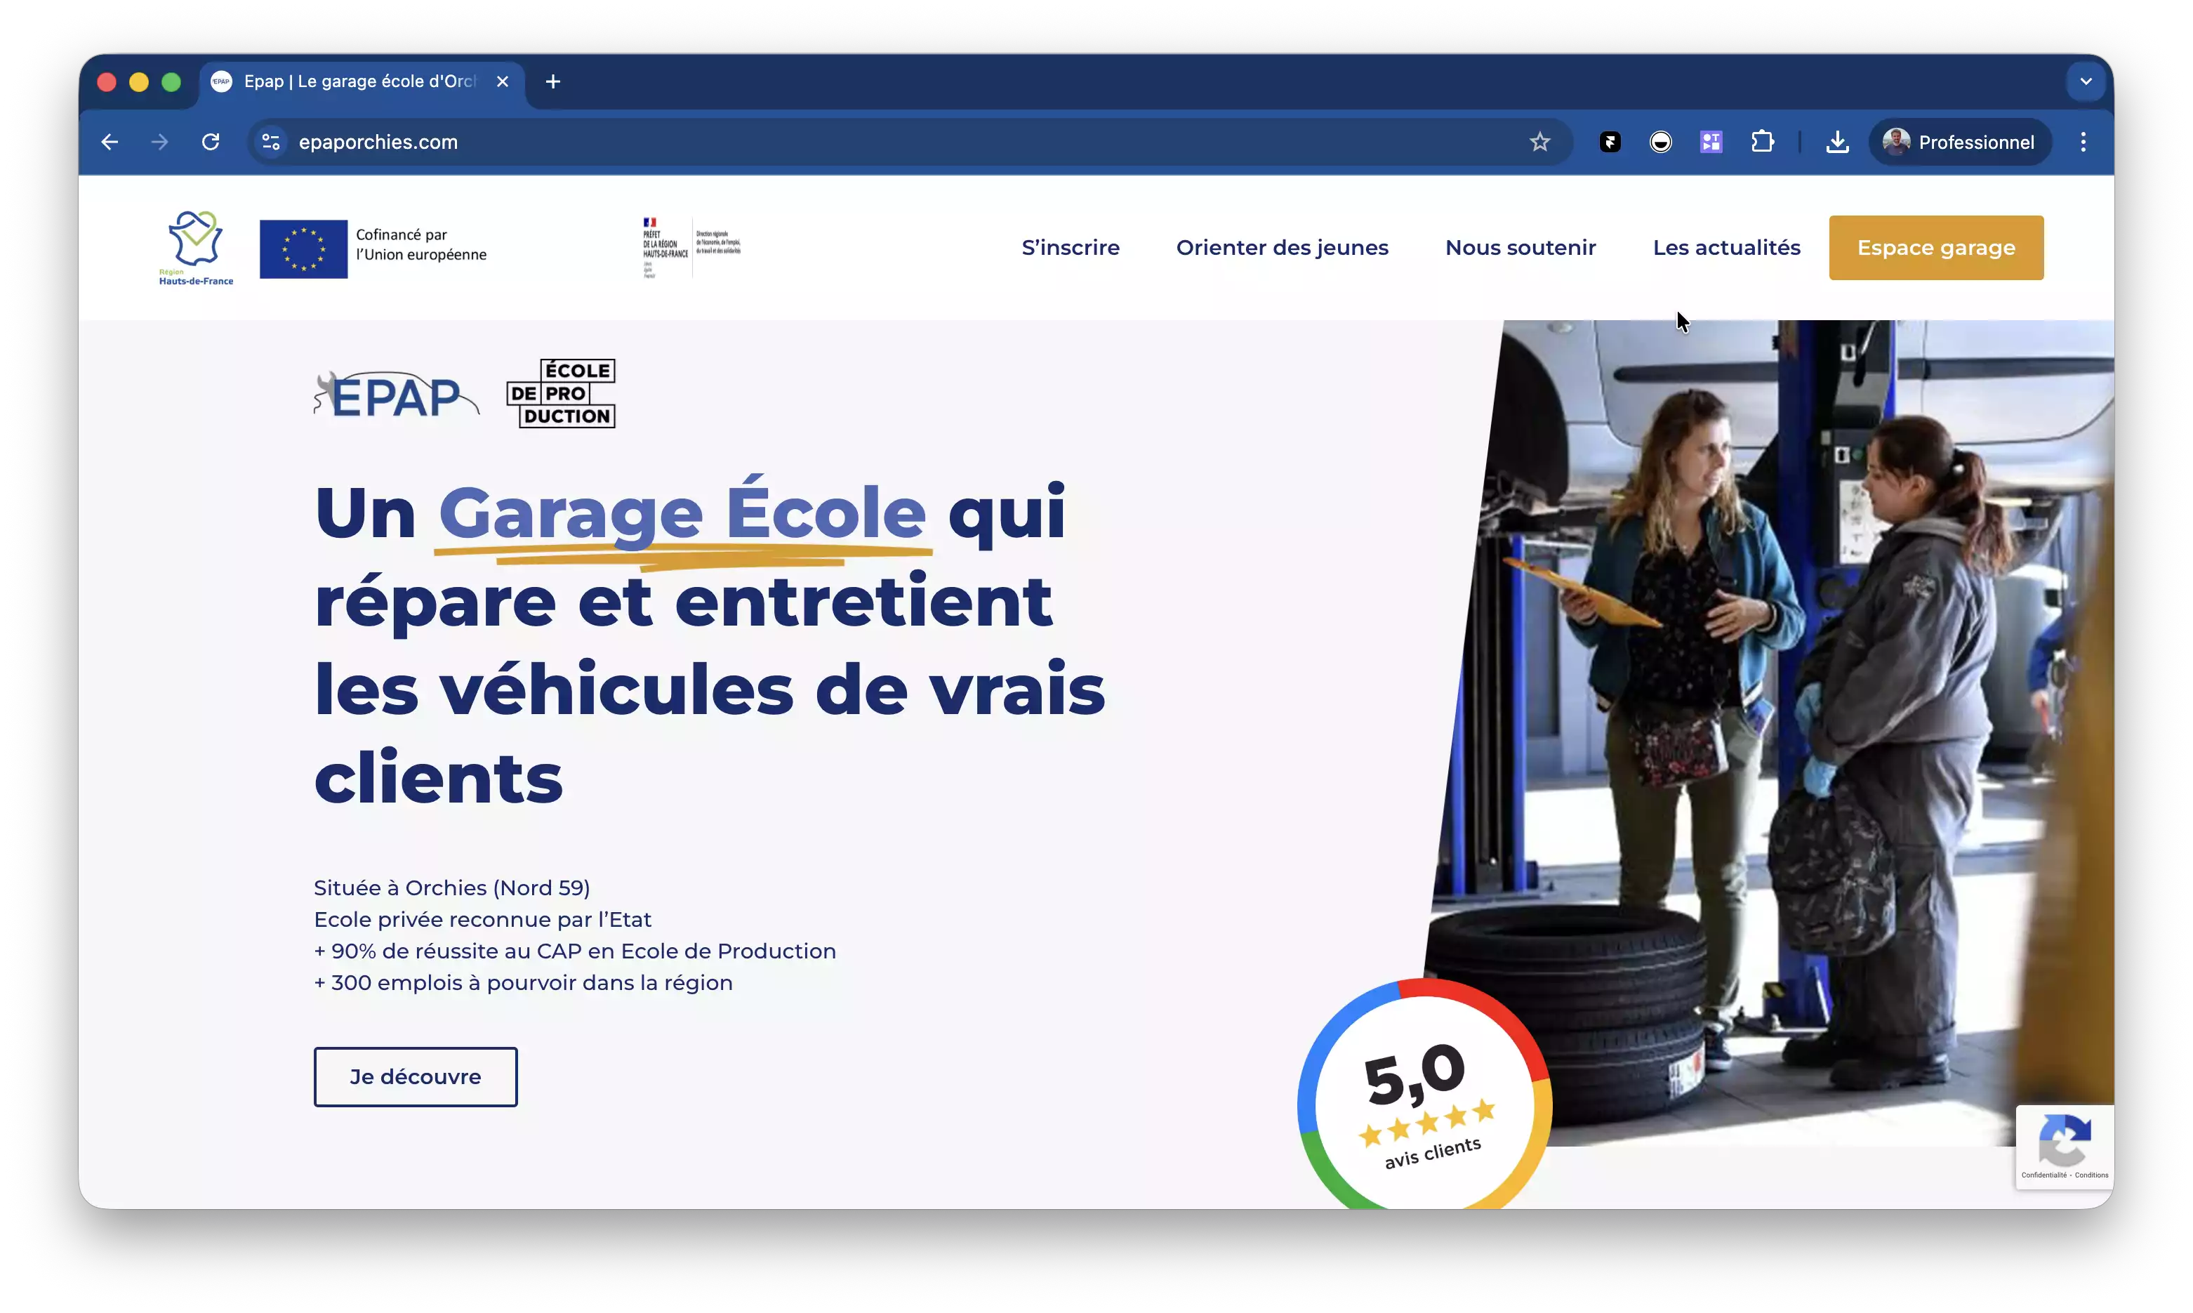Open the S'inscrire menu item

(1071, 248)
